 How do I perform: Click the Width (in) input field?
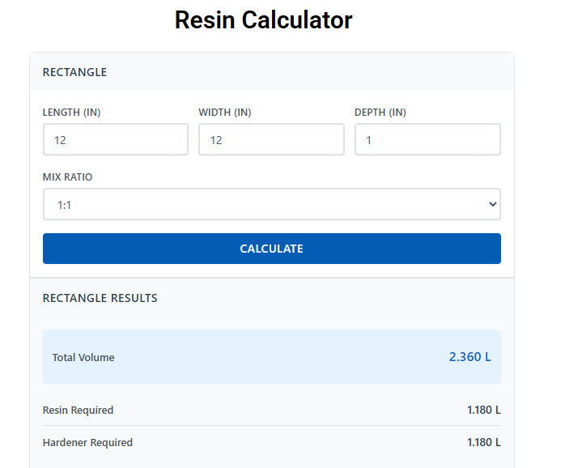coord(271,140)
